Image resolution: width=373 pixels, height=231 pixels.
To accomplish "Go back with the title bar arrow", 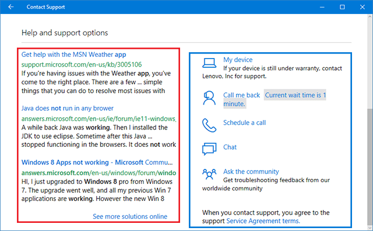I will 11,7.
